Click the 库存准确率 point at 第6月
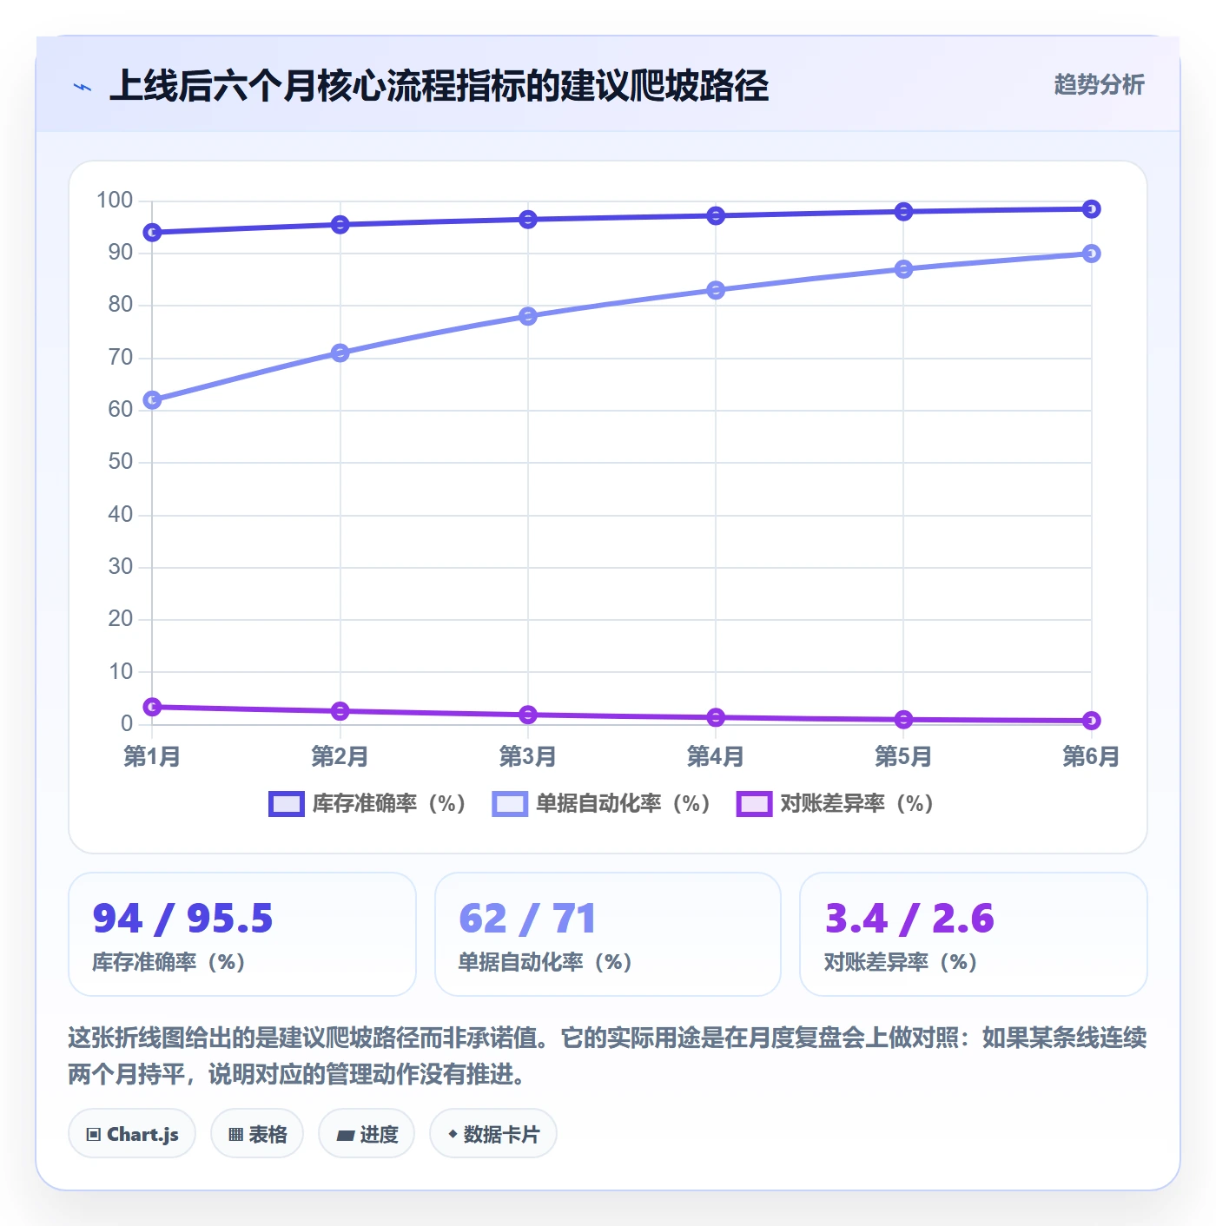This screenshot has height=1226, width=1216. coord(1092,209)
